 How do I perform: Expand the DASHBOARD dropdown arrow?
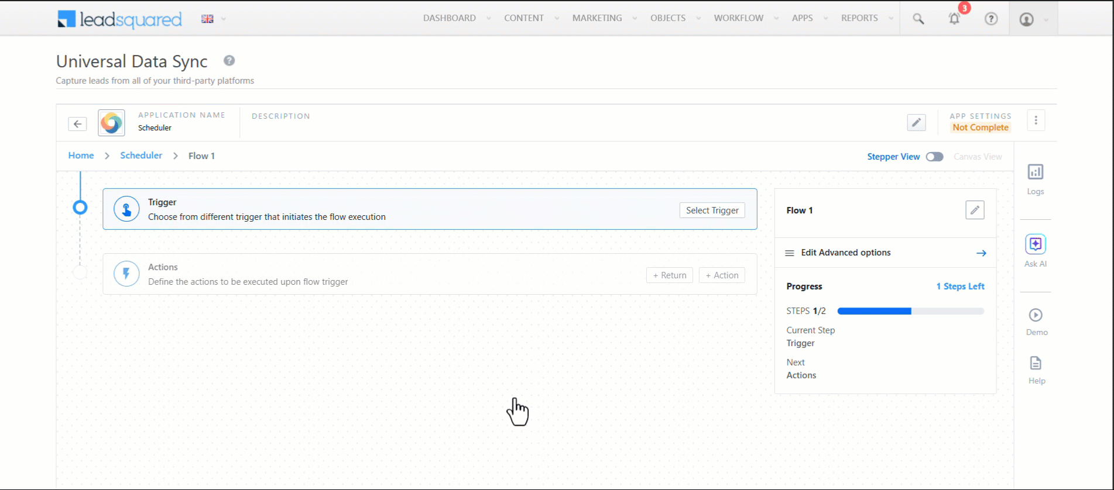(x=488, y=18)
